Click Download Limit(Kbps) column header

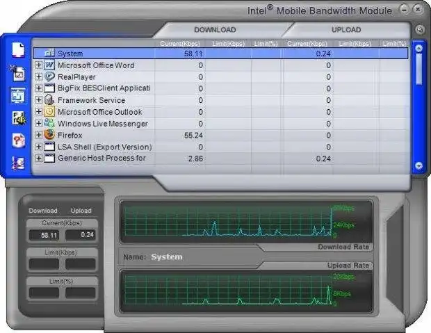point(229,44)
